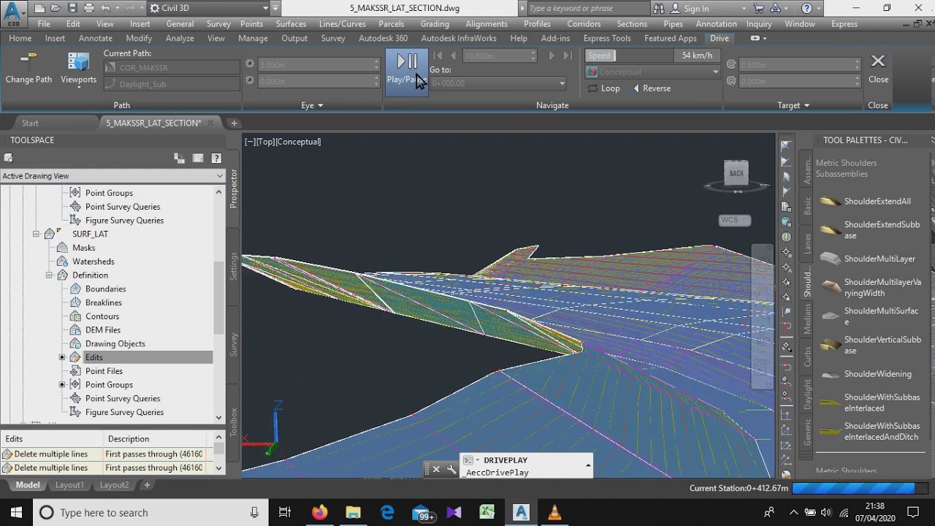
Task: Select the ShoulderWithSubbaseInterlaced subassembly
Action: pos(871,403)
